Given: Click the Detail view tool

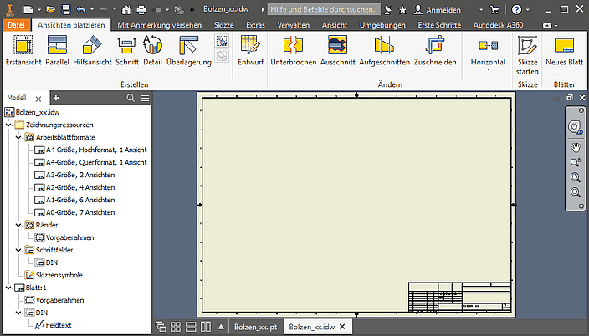Looking at the screenshot, I should [x=152, y=51].
